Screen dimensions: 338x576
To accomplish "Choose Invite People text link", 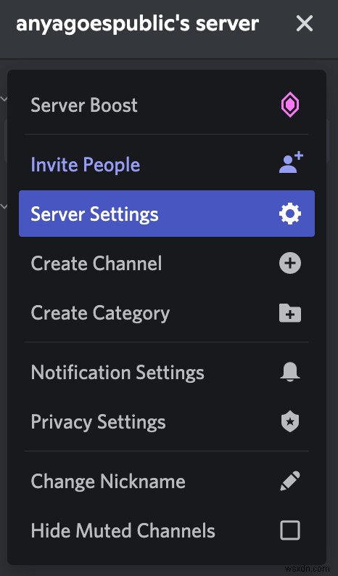I will coord(86,165).
